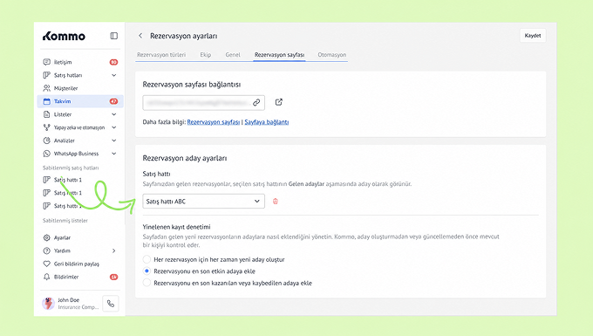
Task: Click 'Sabitlenmiş satış hatları' section label
Action: (x=71, y=168)
